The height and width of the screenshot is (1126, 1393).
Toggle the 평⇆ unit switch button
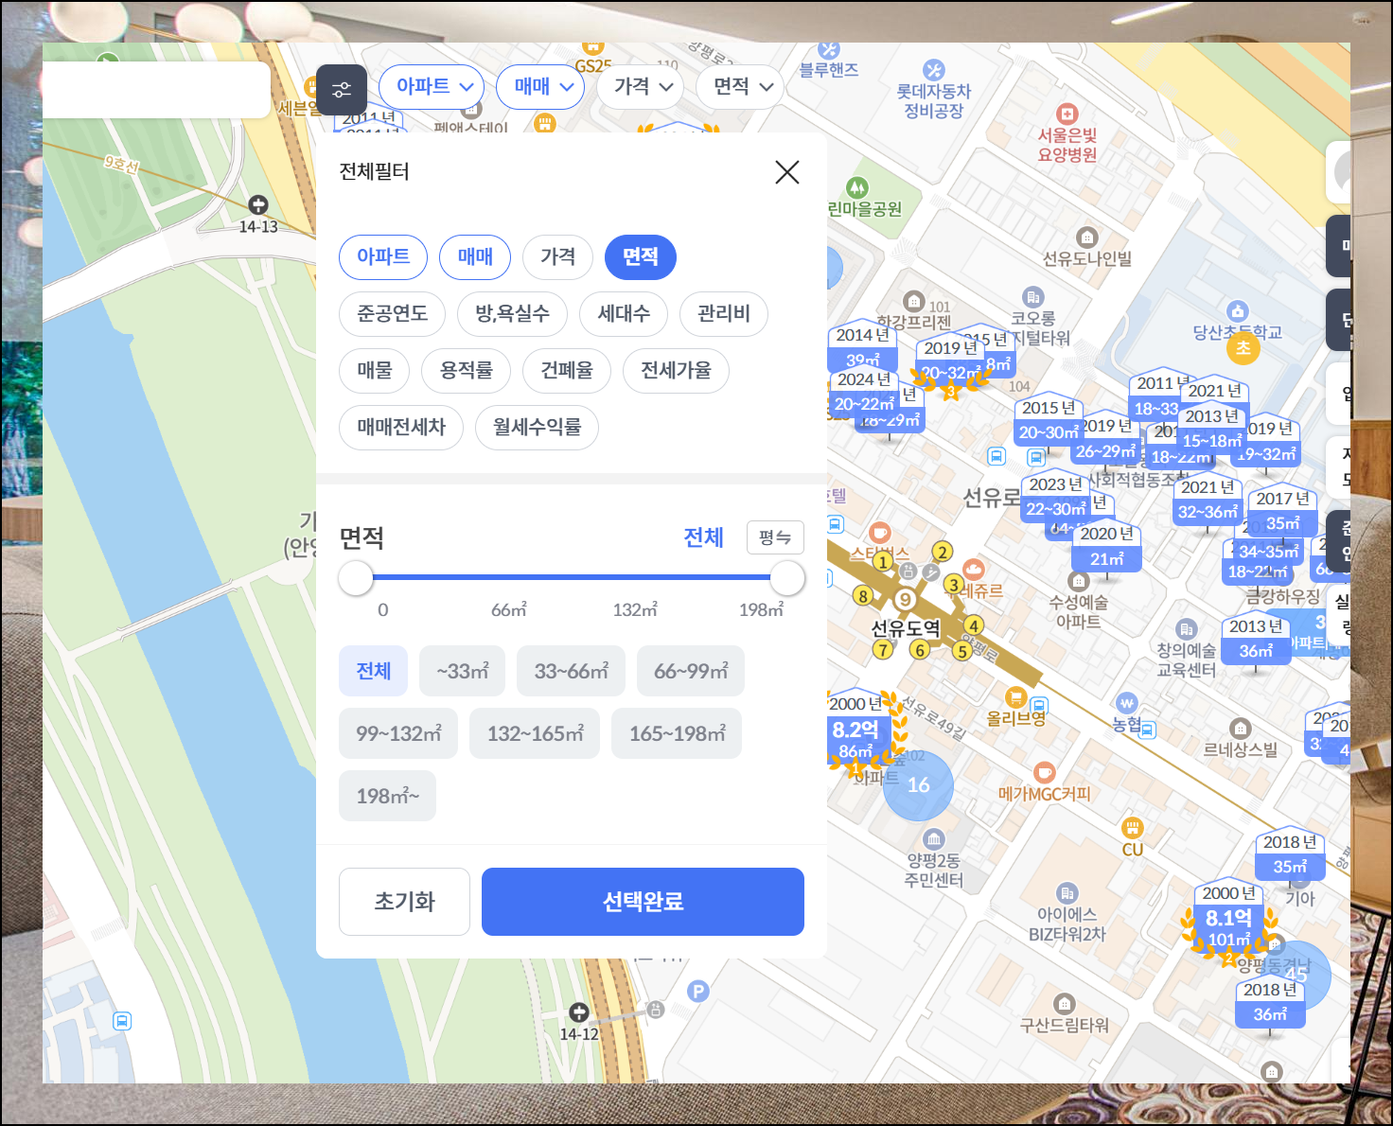(775, 537)
